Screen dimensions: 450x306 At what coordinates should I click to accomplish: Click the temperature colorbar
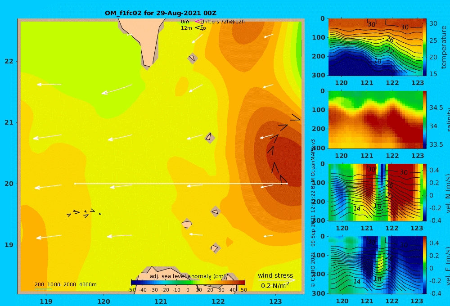(425, 47)
